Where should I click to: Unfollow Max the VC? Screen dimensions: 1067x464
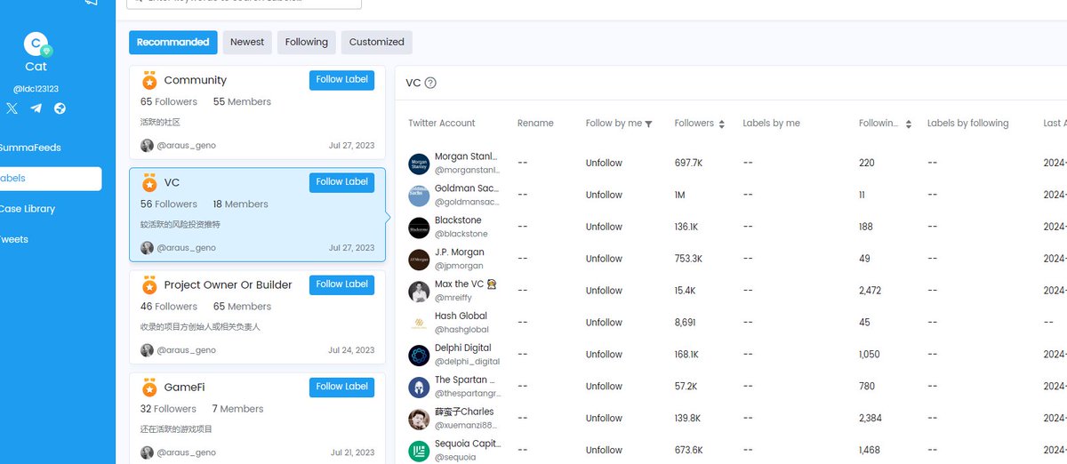coord(604,292)
